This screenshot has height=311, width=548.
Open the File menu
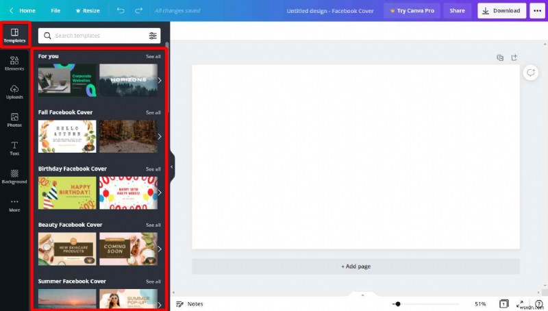click(55, 10)
